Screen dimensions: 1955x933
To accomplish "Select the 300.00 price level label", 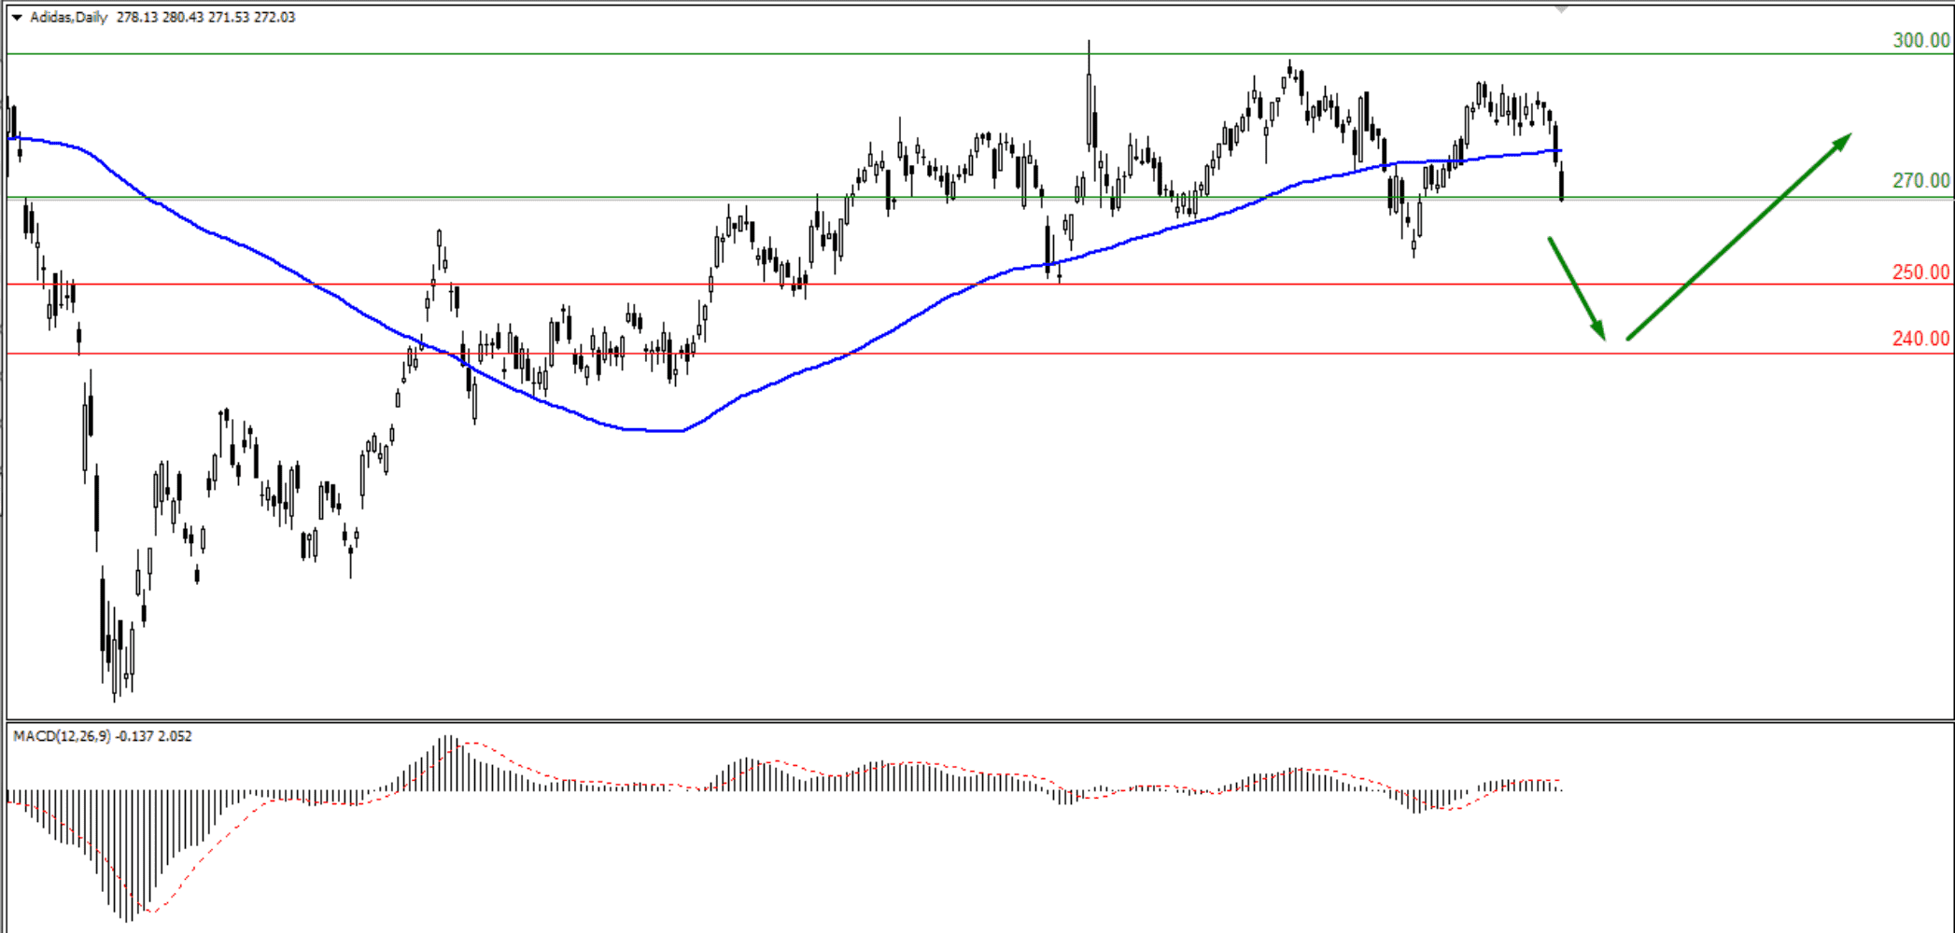I will (1920, 40).
